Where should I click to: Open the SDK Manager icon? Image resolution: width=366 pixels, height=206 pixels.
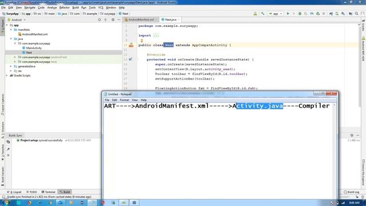click(x=343, y=14)
